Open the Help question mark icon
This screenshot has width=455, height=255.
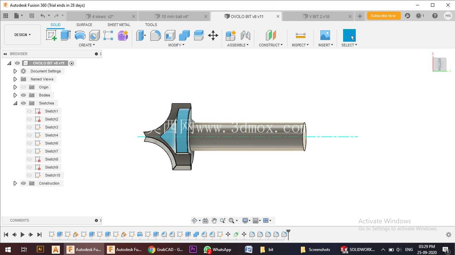[x=435, y=16]
